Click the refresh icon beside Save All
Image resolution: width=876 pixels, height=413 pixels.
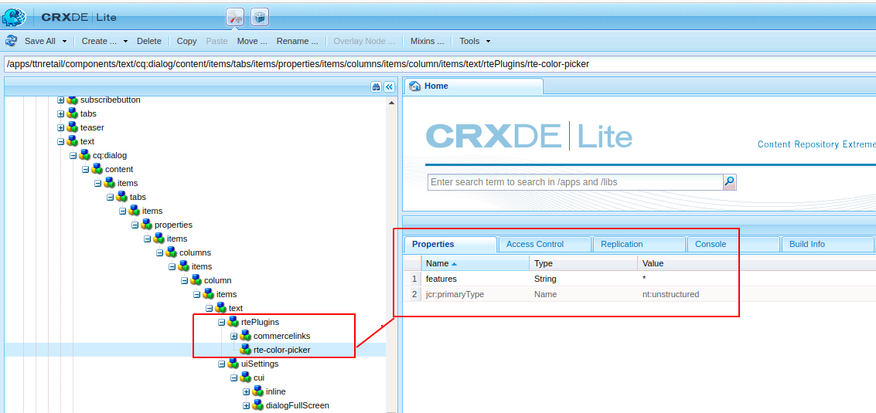click(x=12, y=41)
